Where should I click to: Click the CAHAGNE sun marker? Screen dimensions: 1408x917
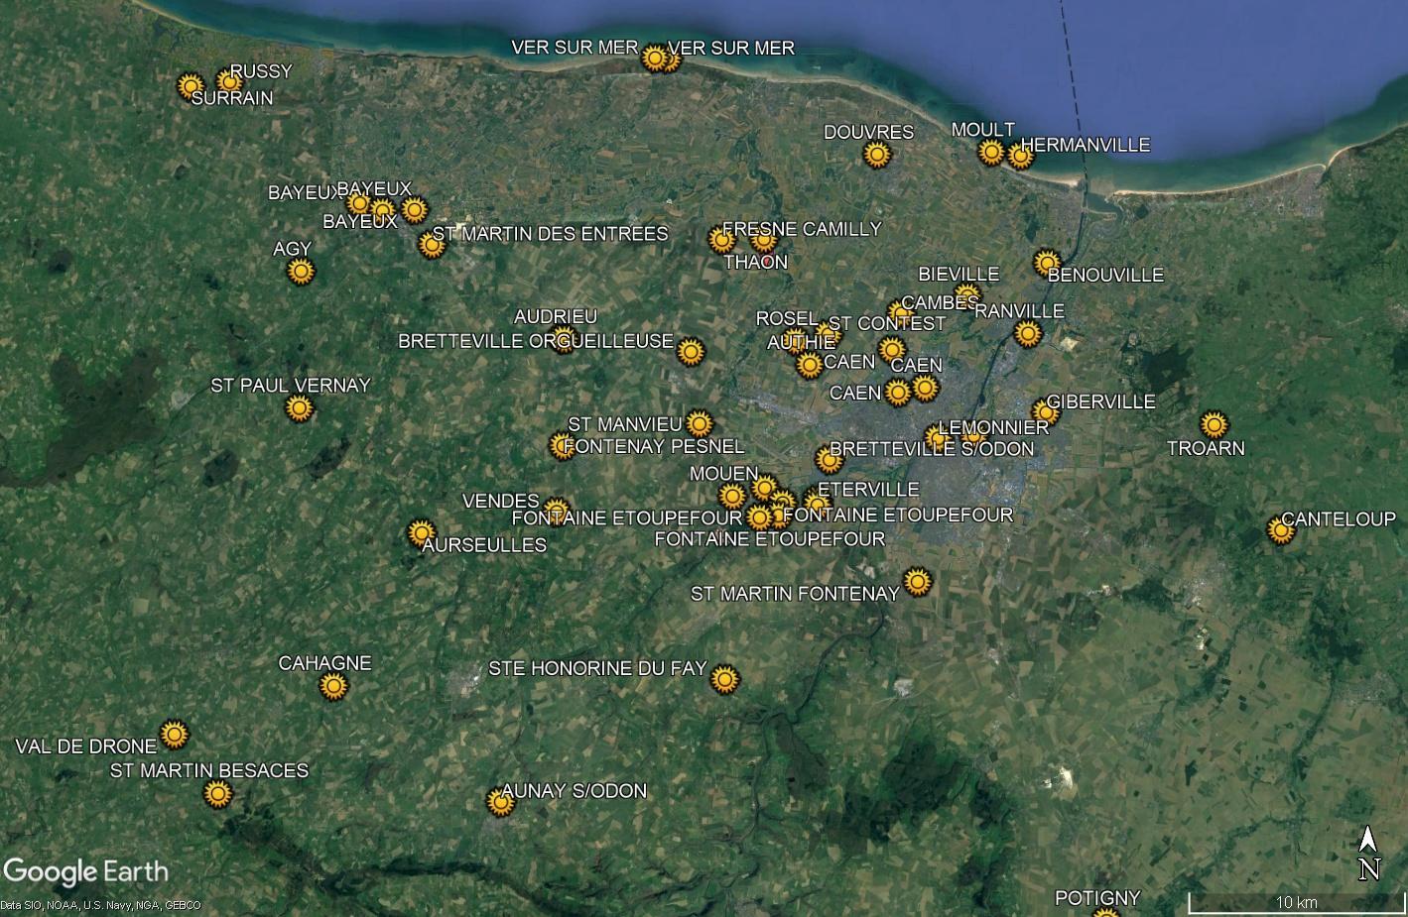(x=333, y=686)
